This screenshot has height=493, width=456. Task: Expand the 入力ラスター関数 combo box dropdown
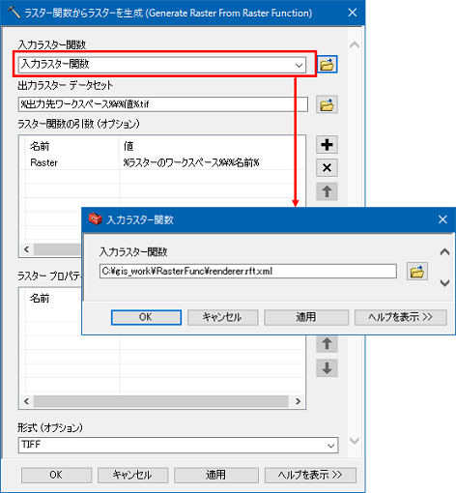pyautogui.click(x=299, y=66)
